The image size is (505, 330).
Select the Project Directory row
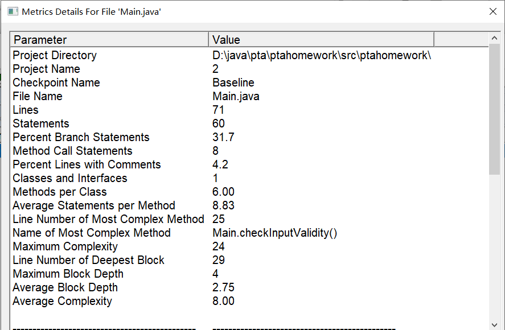[x=55, y=55]
